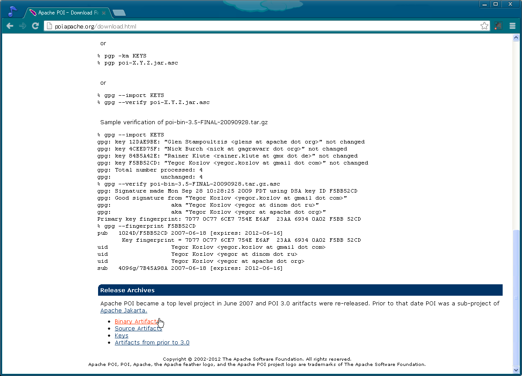Viewport: 522px width, 376px height.
Task: Click the scrollbar up arrow
Action: click(516, 38)
